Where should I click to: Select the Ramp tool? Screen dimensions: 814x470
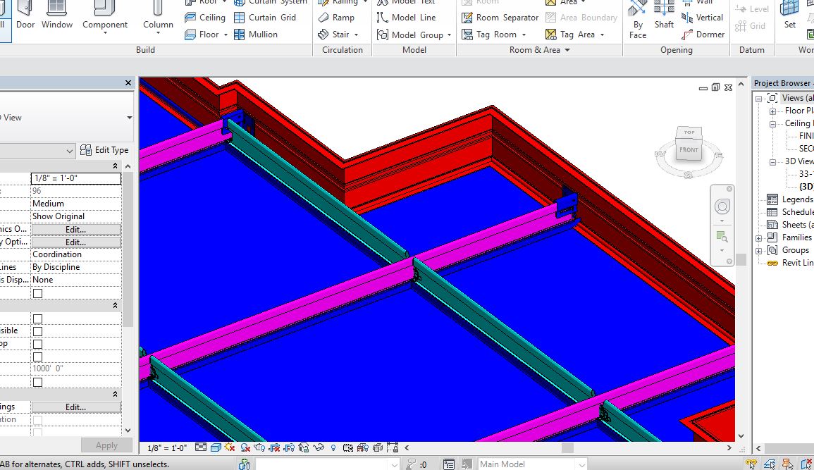tap(336, 18)
